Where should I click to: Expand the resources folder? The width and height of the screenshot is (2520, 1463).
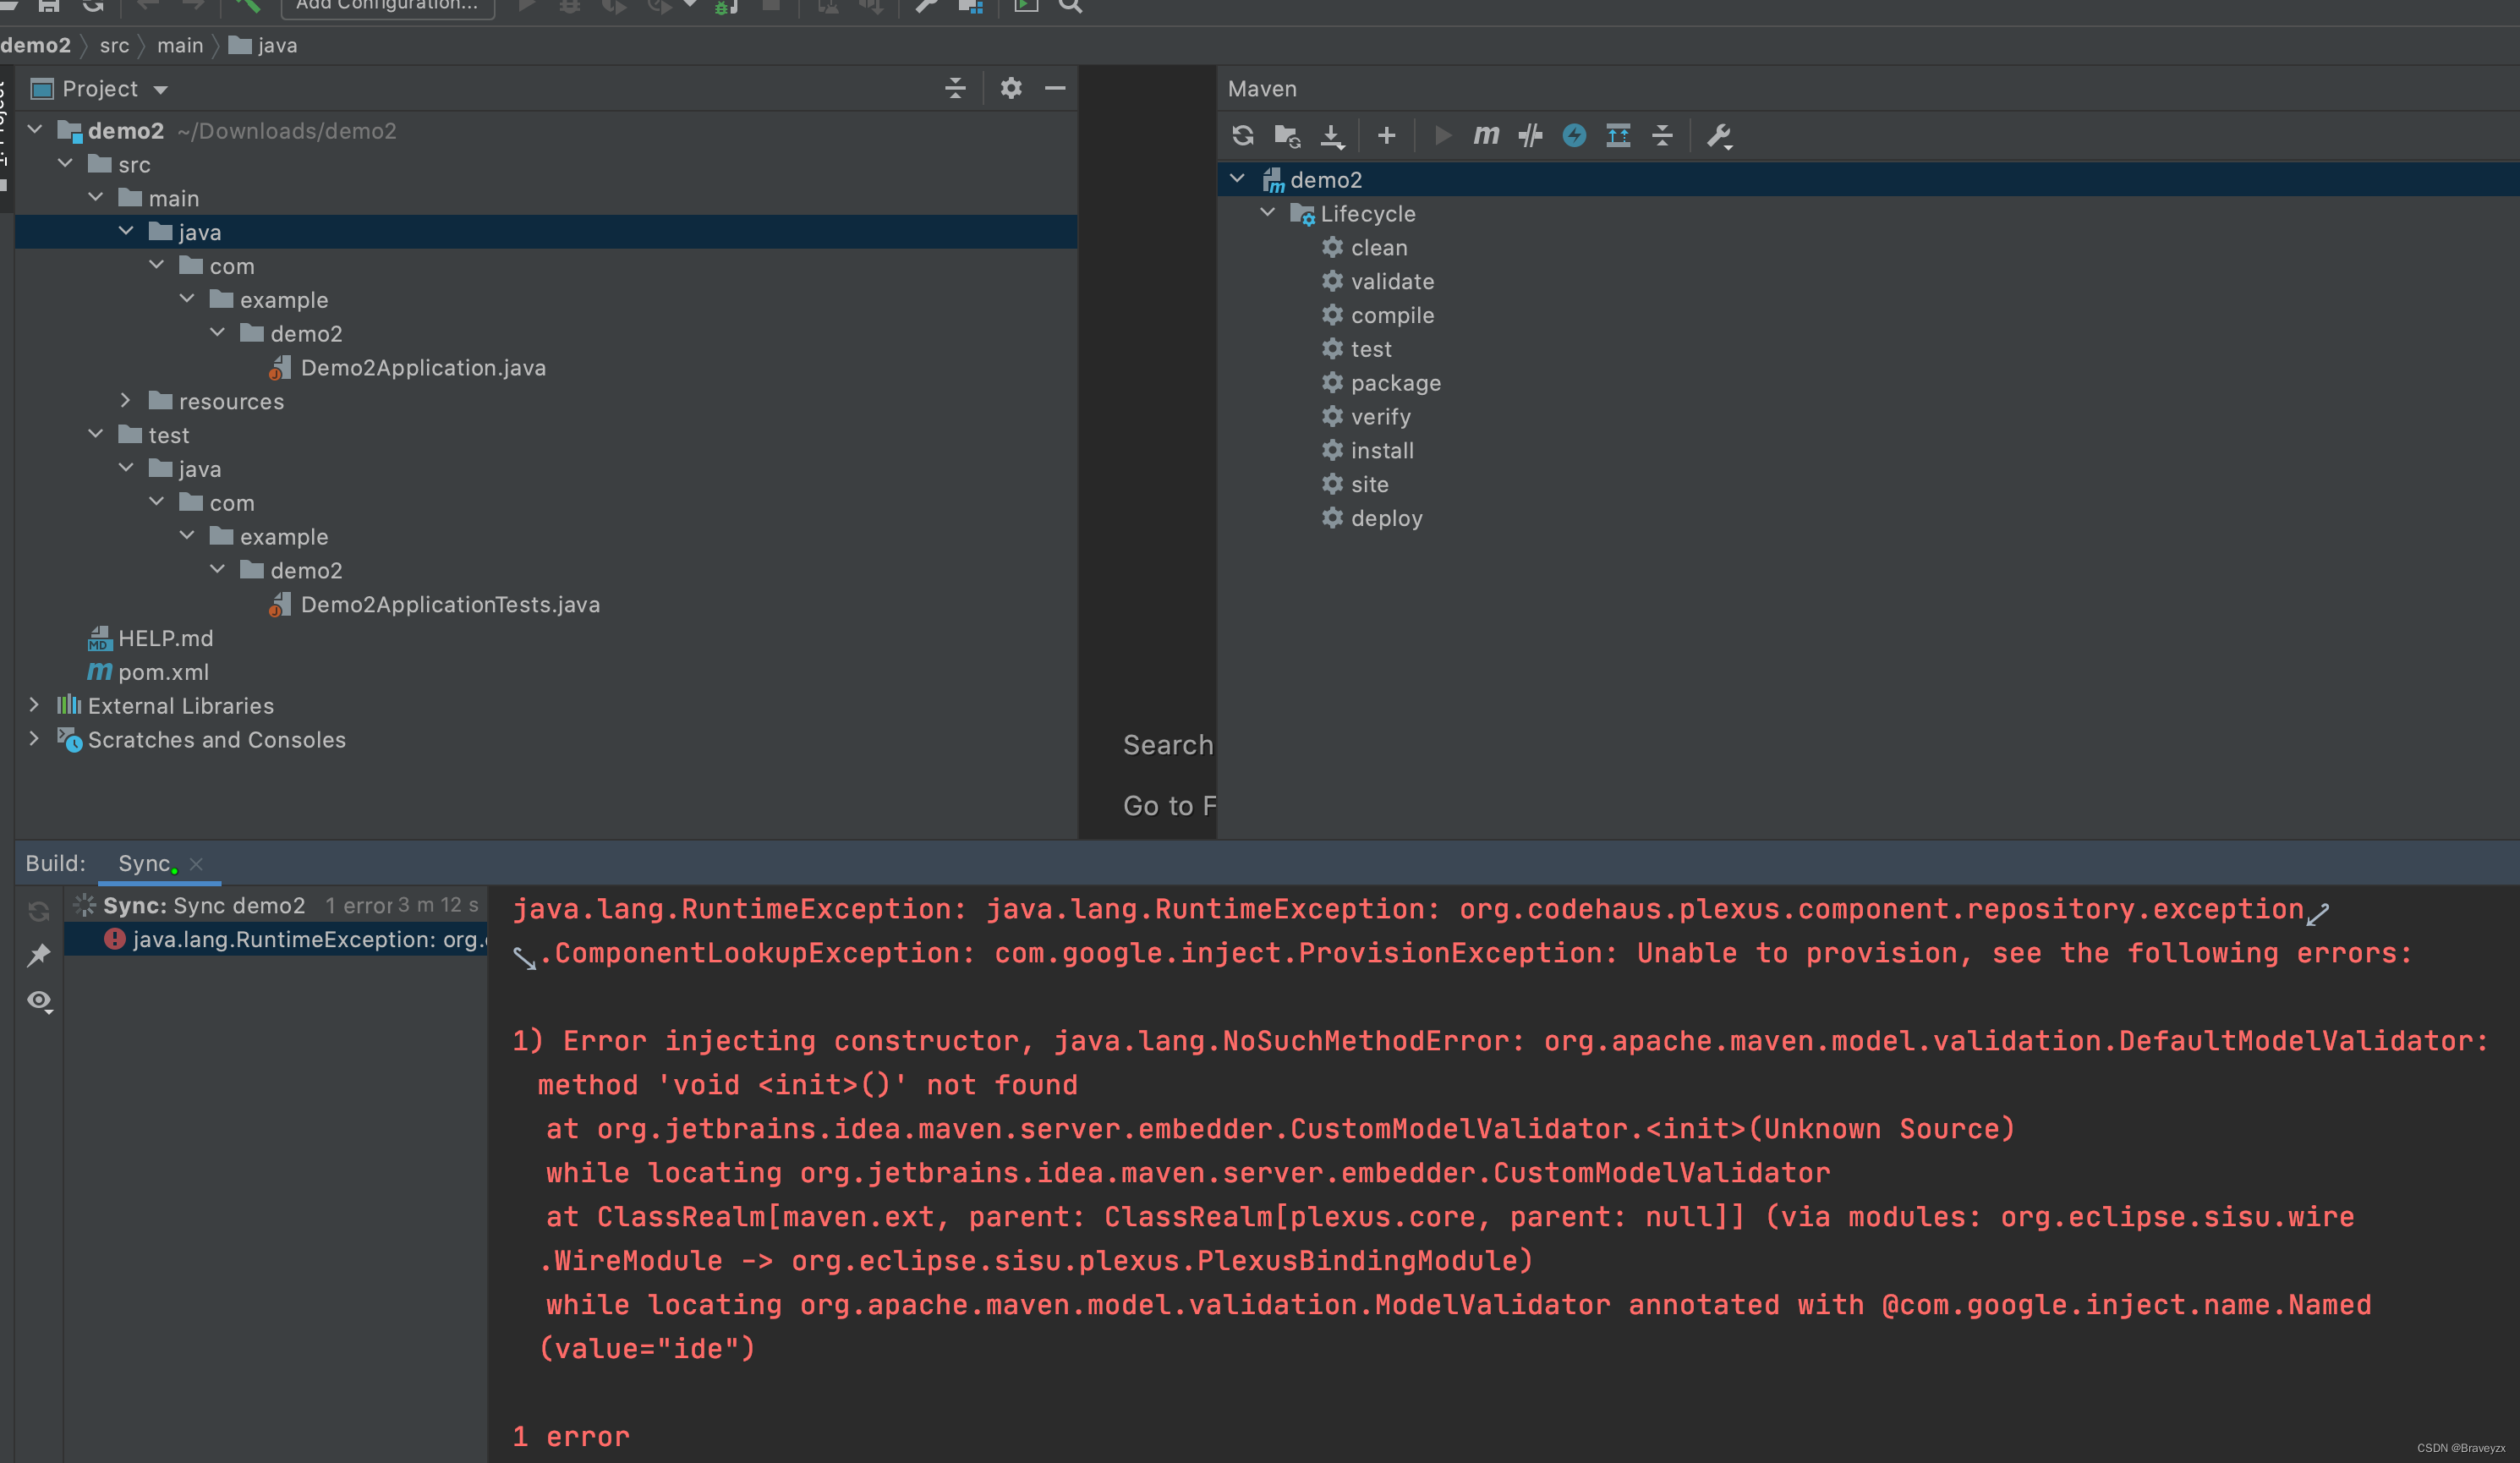coord(126,401)
